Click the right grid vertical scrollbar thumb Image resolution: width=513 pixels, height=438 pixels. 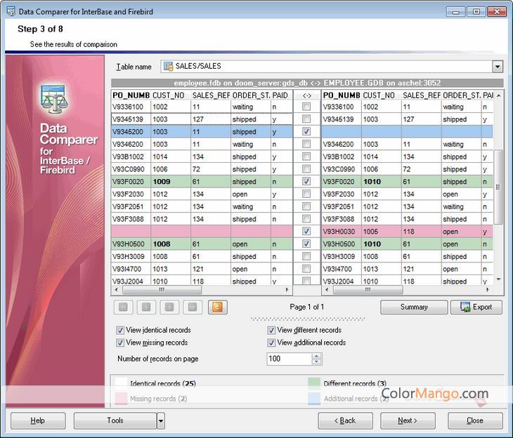click(x=498, y=187)
